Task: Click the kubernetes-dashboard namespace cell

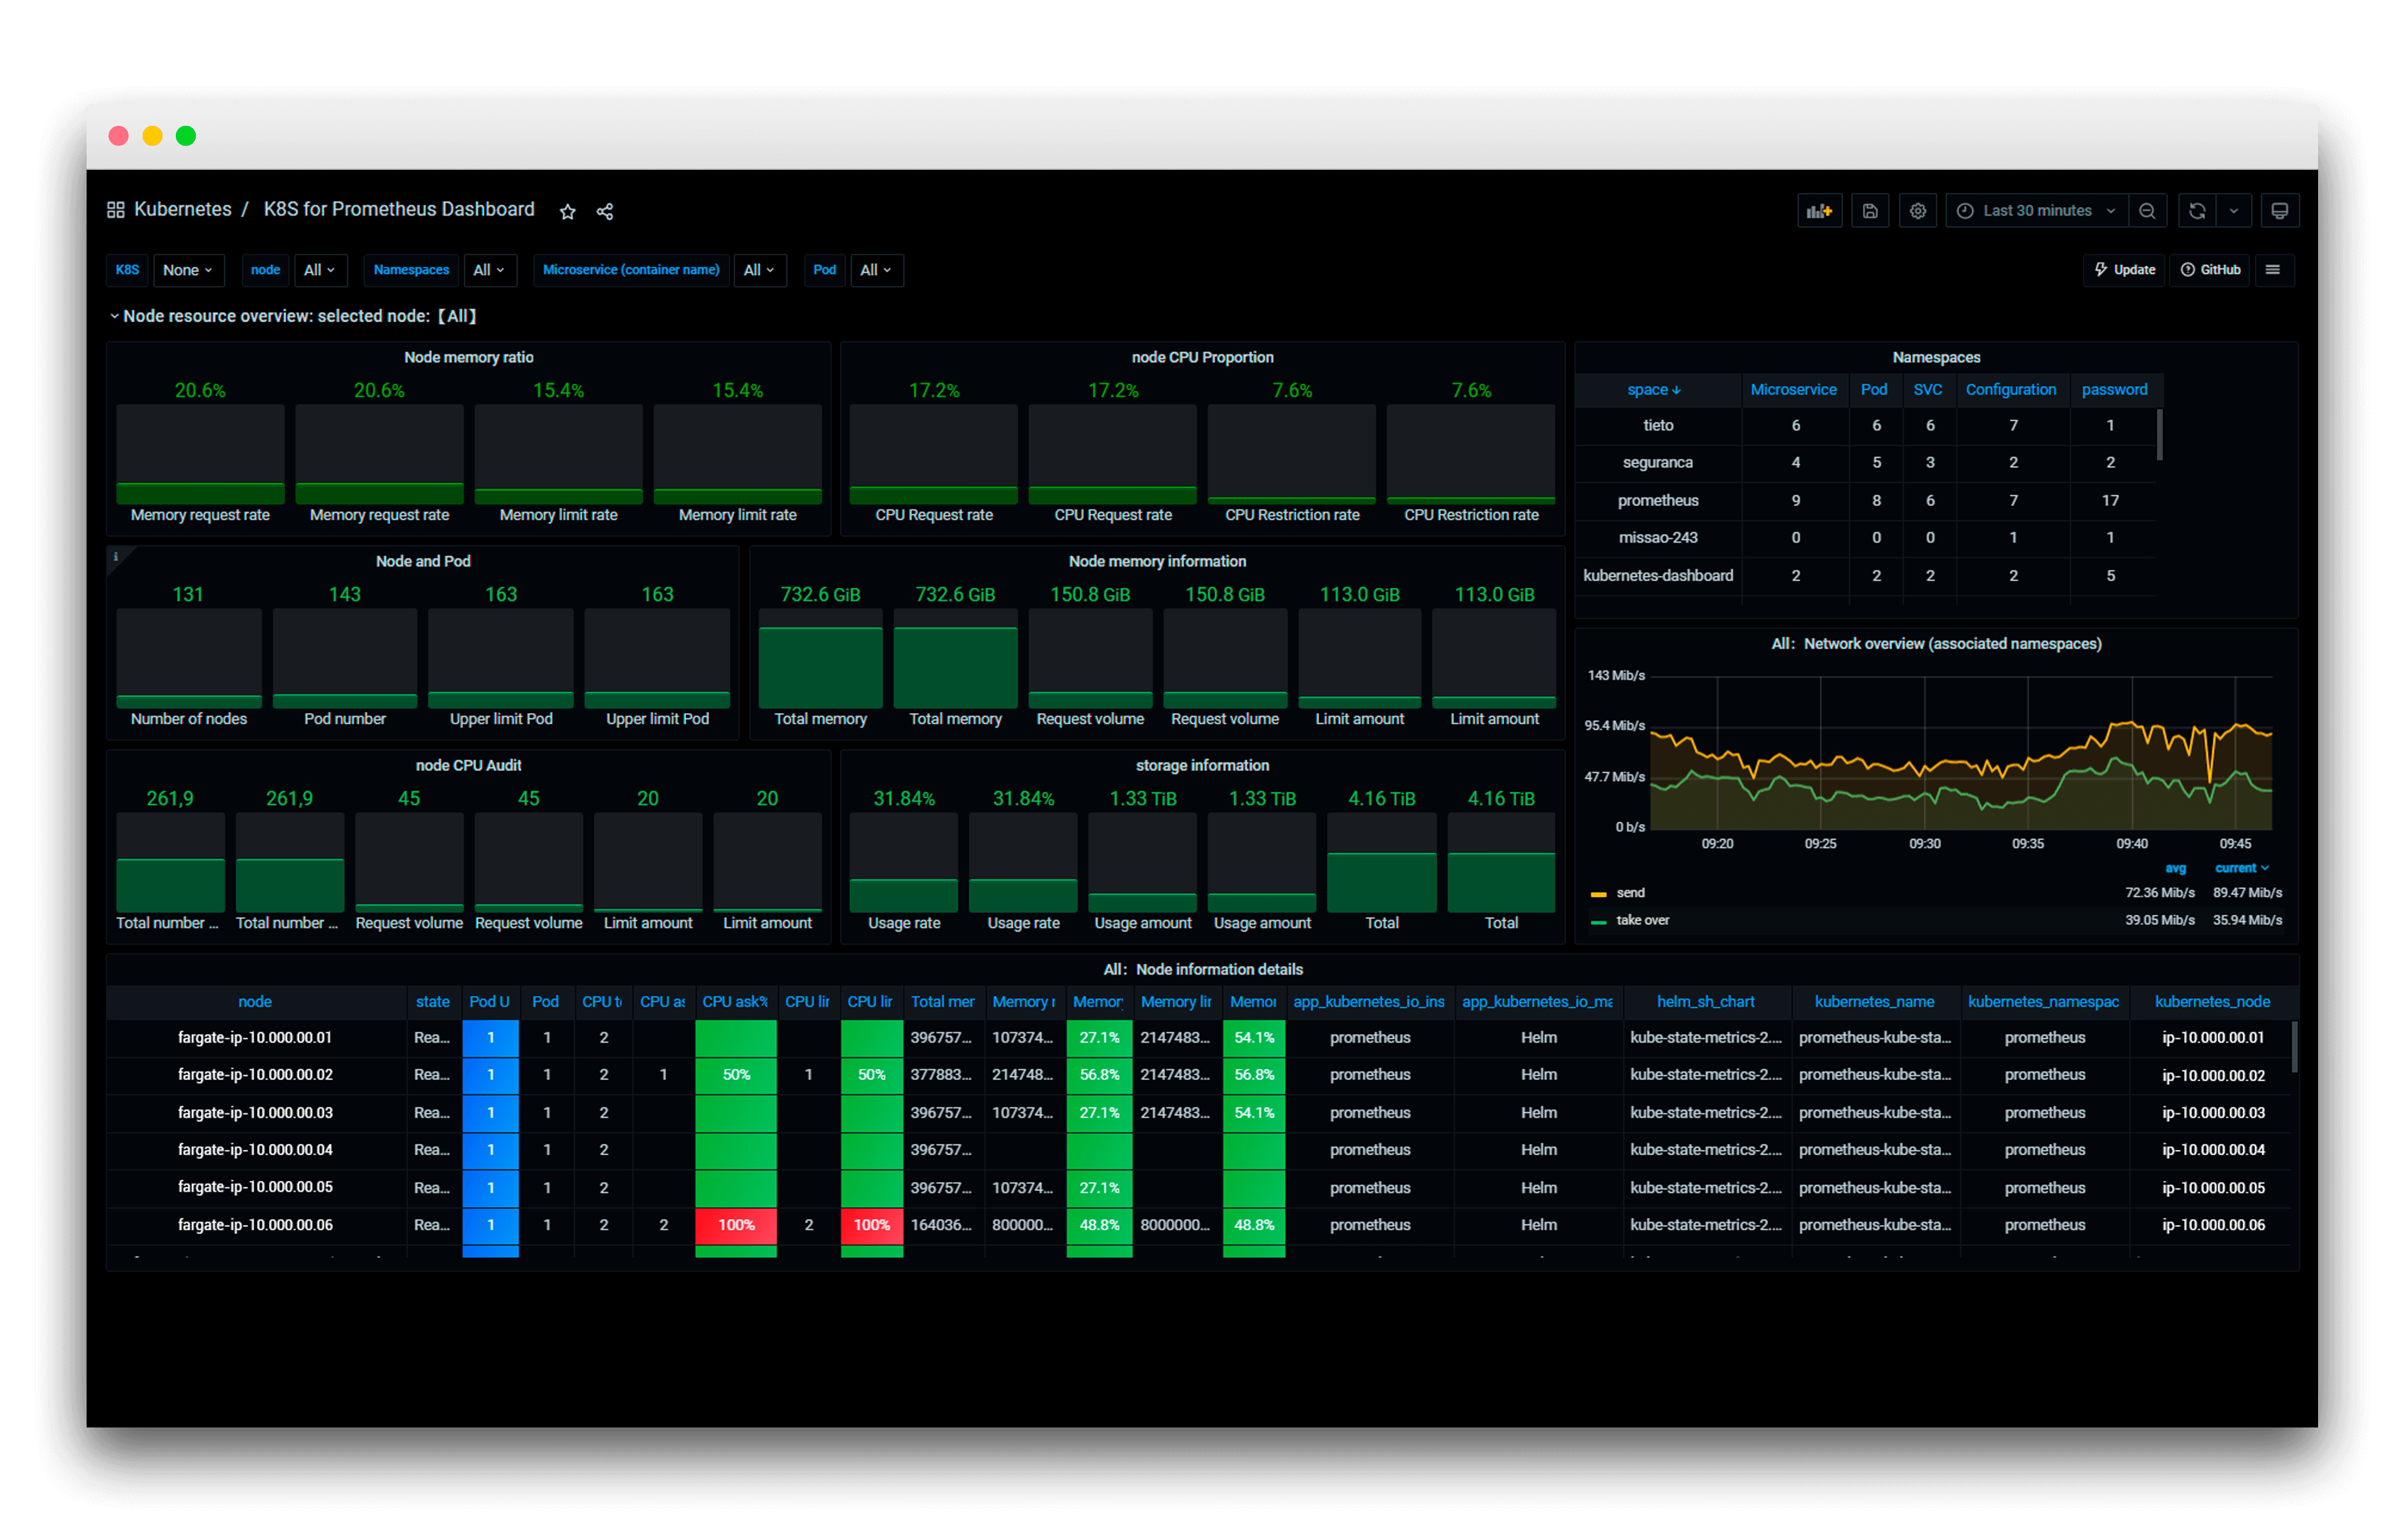Action: (x=1658, y=576)
